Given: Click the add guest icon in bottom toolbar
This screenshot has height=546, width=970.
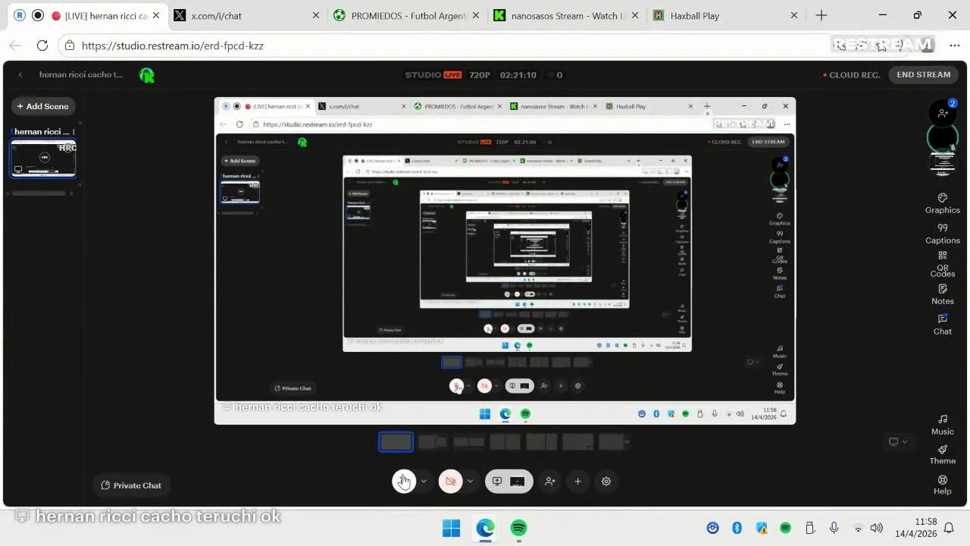Looking at the screenshot, I should [x=550, y=482].
